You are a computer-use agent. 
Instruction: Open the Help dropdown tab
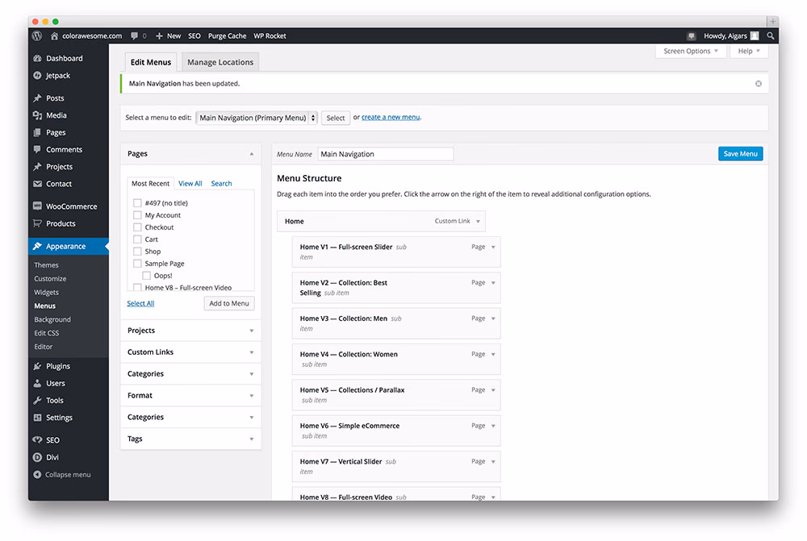click(x=749, y=51)
